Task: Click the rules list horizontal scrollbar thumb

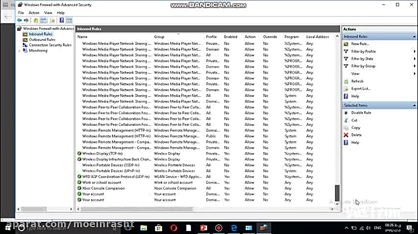Action: [x=137, y=209]
